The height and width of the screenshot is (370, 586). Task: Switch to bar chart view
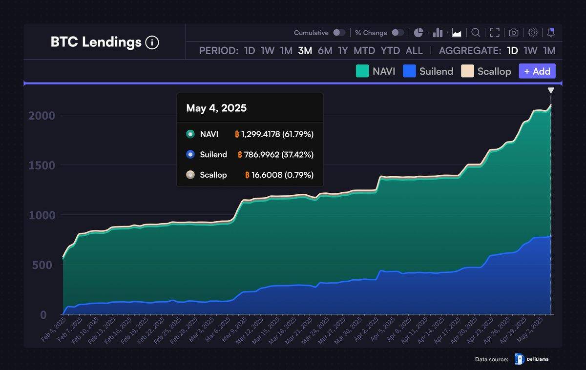click(438, 33)
